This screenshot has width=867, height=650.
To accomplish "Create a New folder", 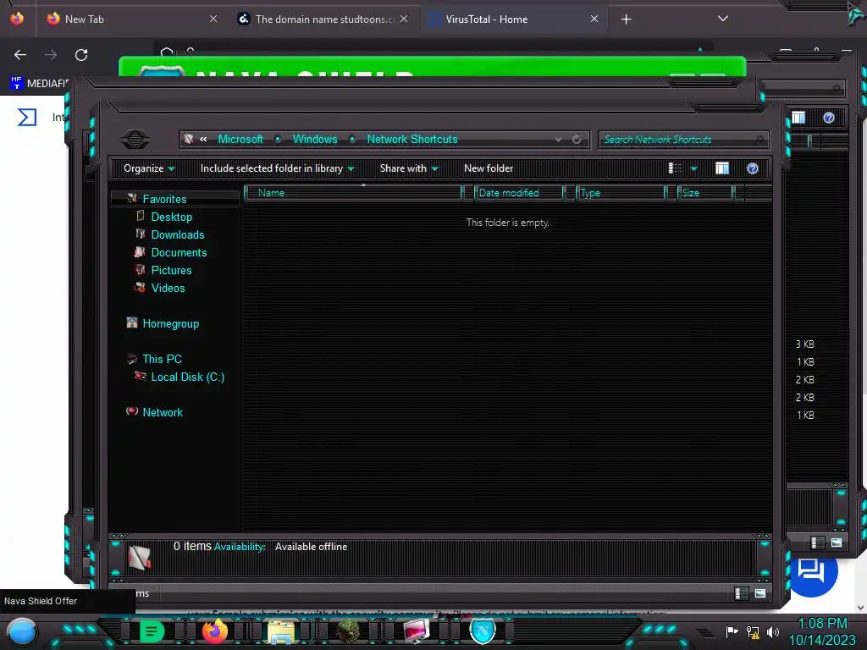I will [x=489, y=168].
